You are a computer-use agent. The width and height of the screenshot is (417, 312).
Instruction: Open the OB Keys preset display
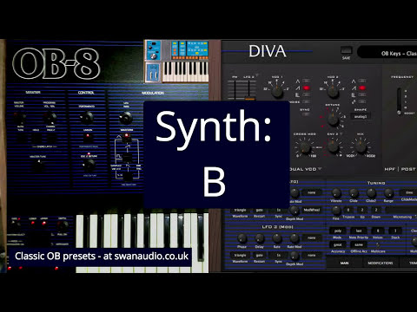pyautogui.click(x=388, y=53)
